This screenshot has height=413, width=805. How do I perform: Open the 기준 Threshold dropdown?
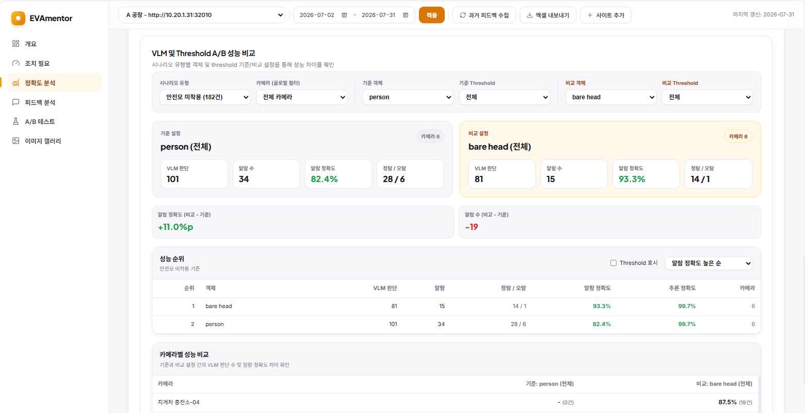(504, 97)
